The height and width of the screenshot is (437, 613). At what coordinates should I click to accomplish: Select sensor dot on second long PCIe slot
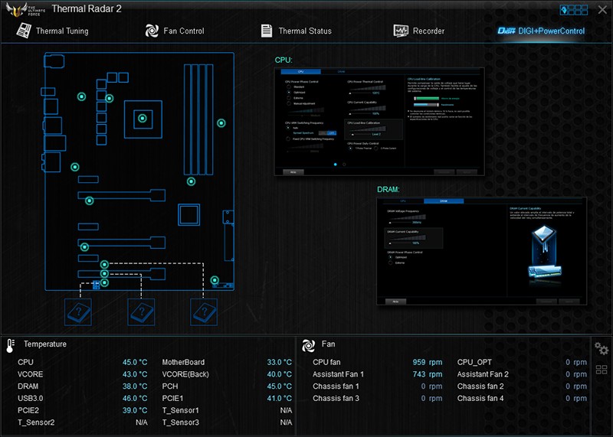point(84,246)
